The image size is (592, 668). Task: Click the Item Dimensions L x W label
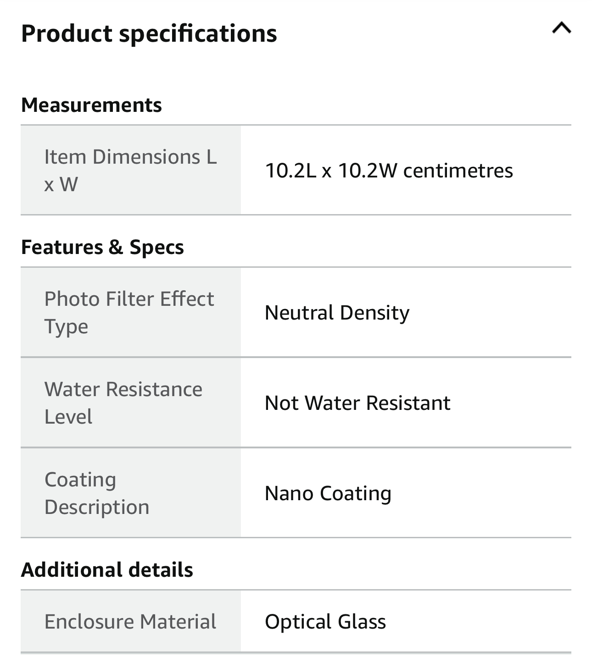point(130,170)
